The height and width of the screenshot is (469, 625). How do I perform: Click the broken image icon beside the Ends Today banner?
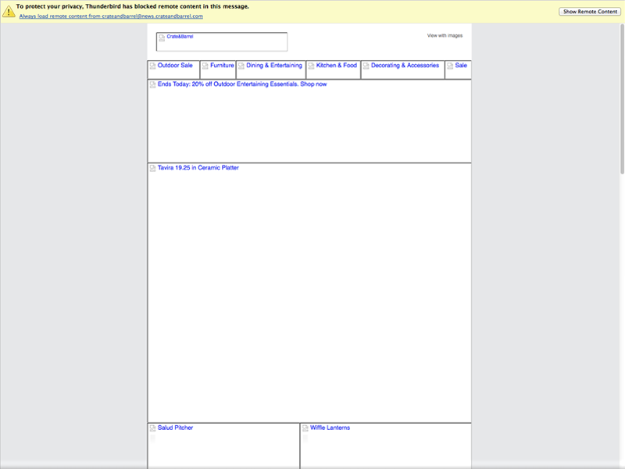pyautogui.click(x=153, y=86)
